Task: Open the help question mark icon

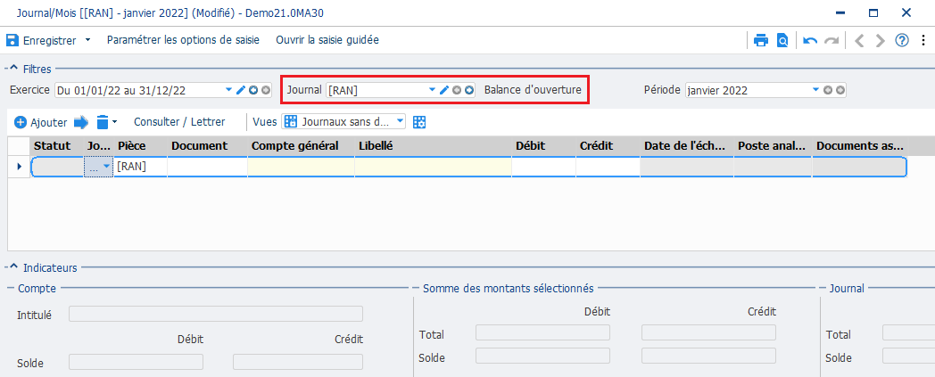Action: pyautogui.click(x=902, y=40)
